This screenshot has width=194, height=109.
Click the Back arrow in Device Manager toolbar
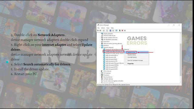[x=98, y=31]
